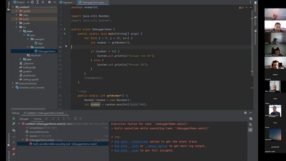Open build.gradle file
This screenshot has width=286, height=161.
point(28,68)
